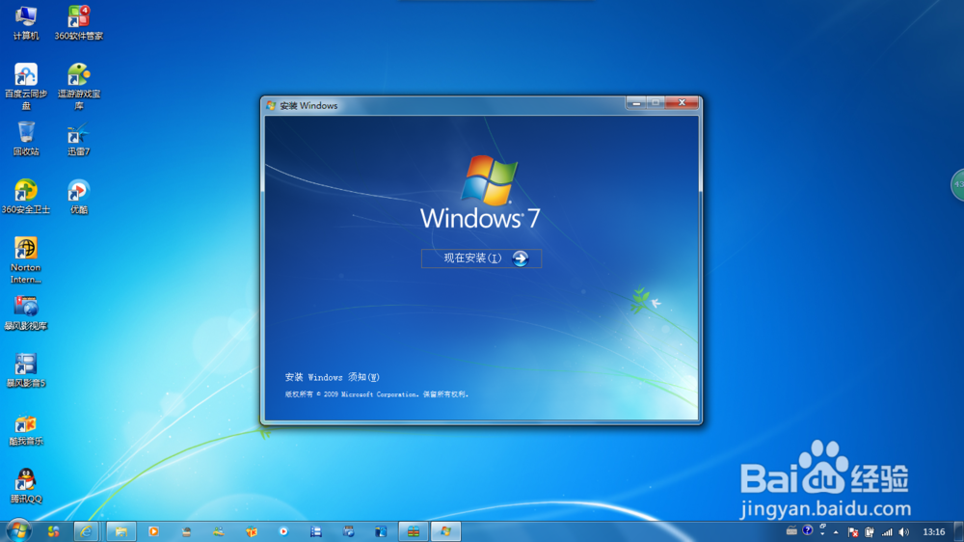Click the orange play media taskbar icon

point(153,531)
